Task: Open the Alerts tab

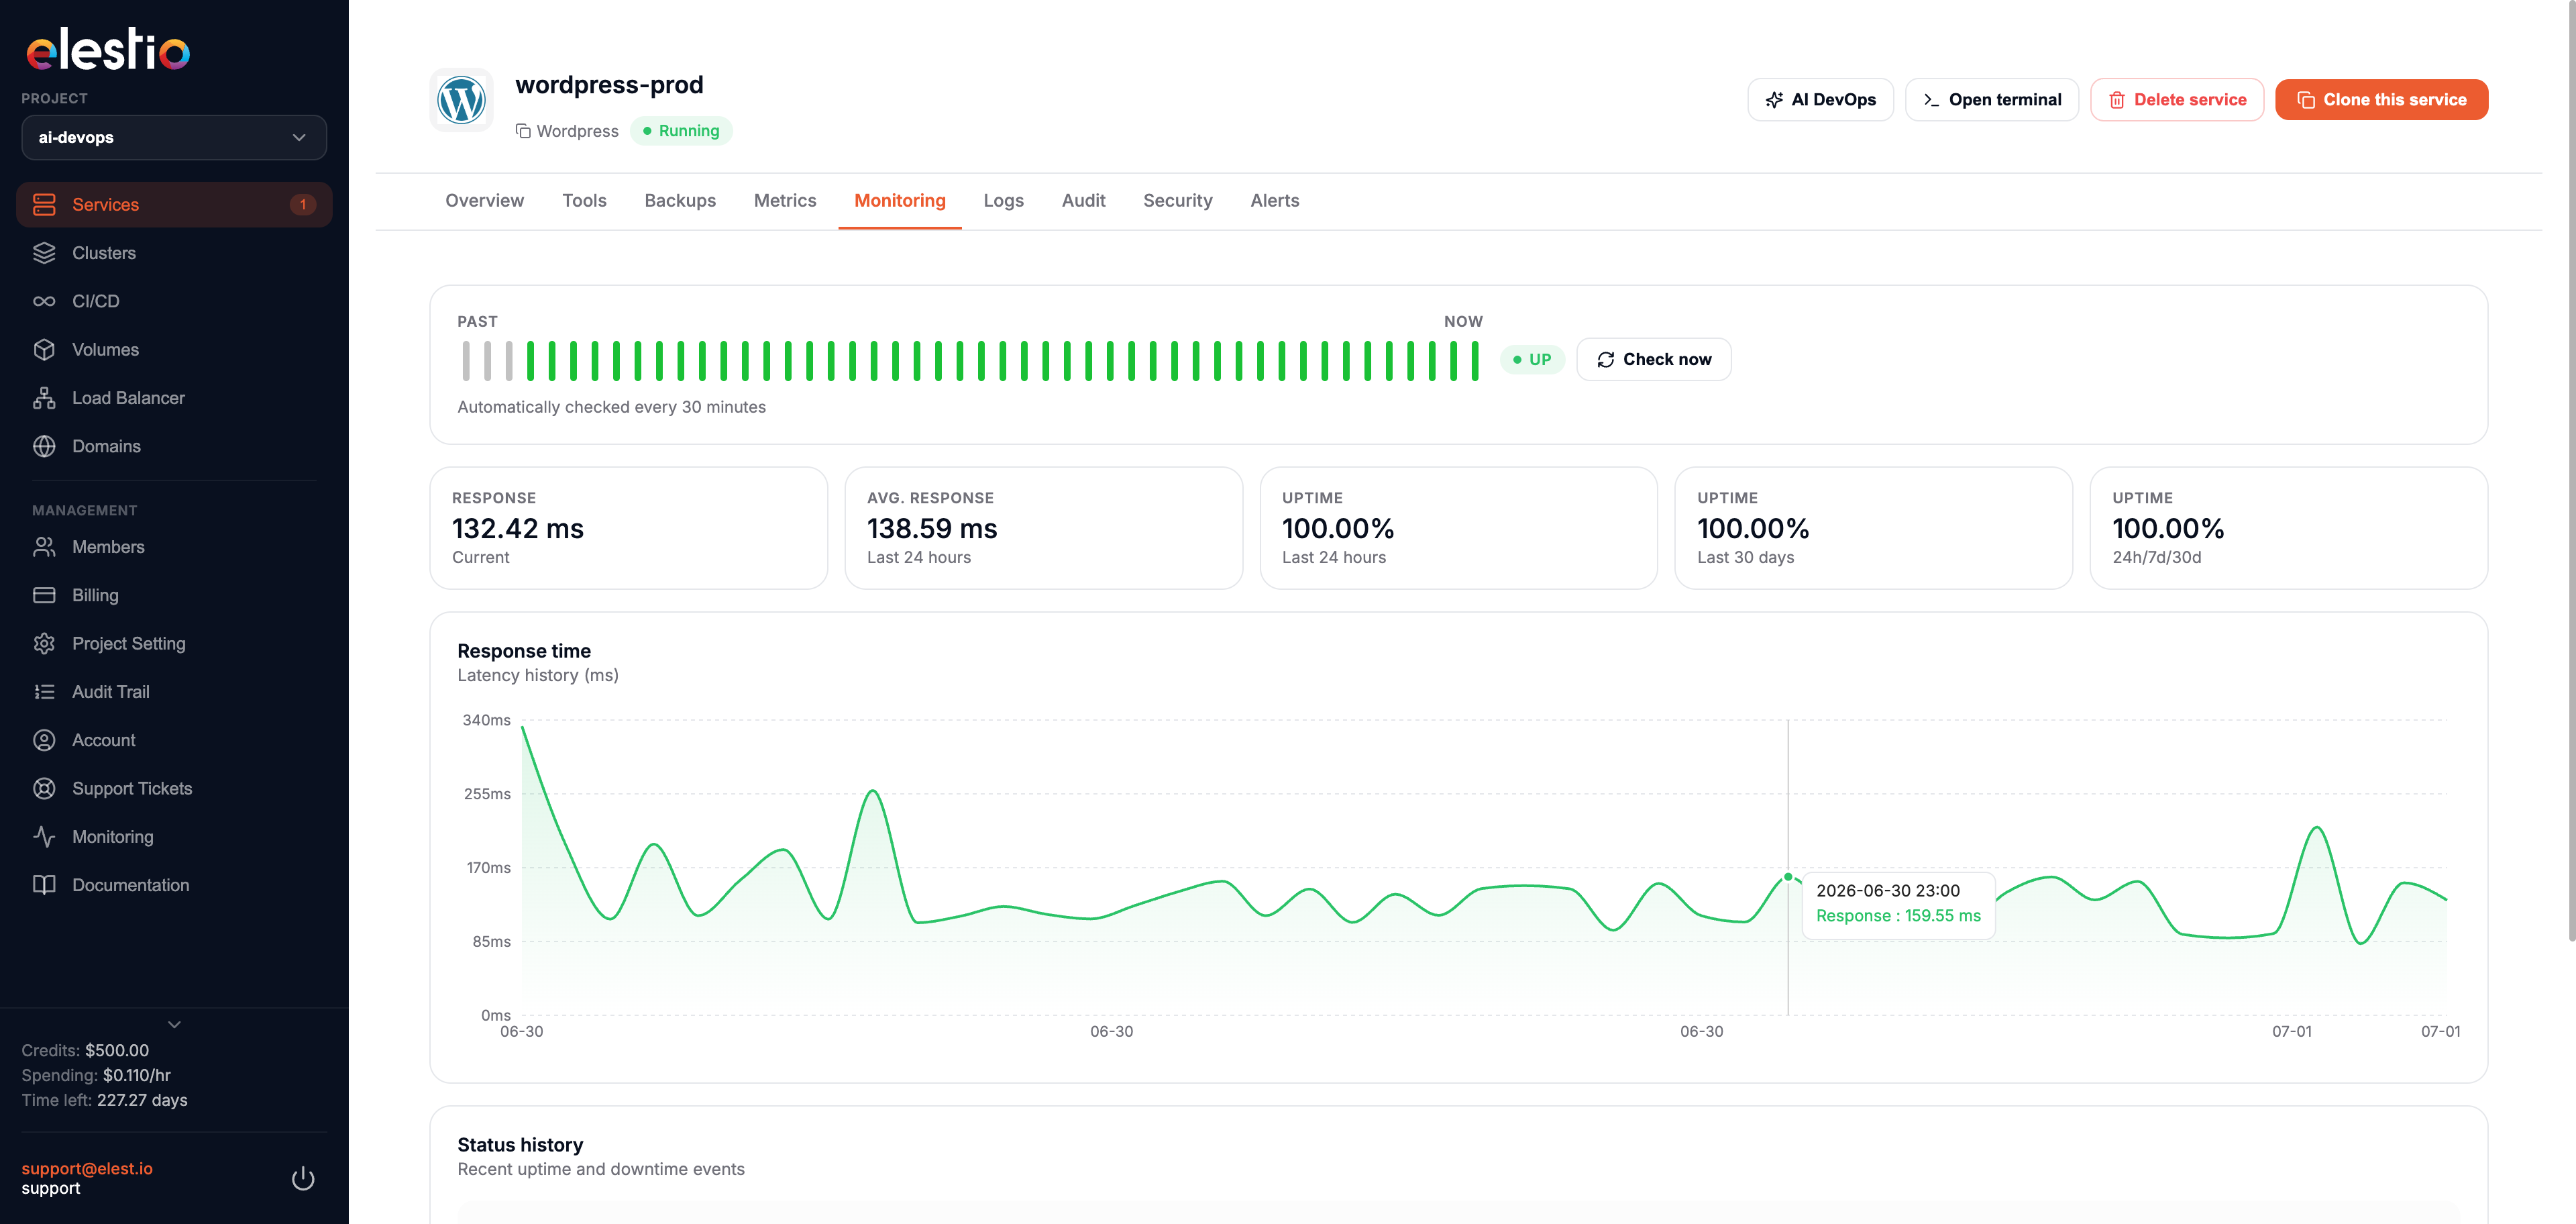Action: pyautogui.click(x=1274, y=201)
